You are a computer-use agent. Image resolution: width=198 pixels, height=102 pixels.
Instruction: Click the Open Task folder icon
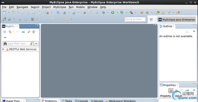163,12
